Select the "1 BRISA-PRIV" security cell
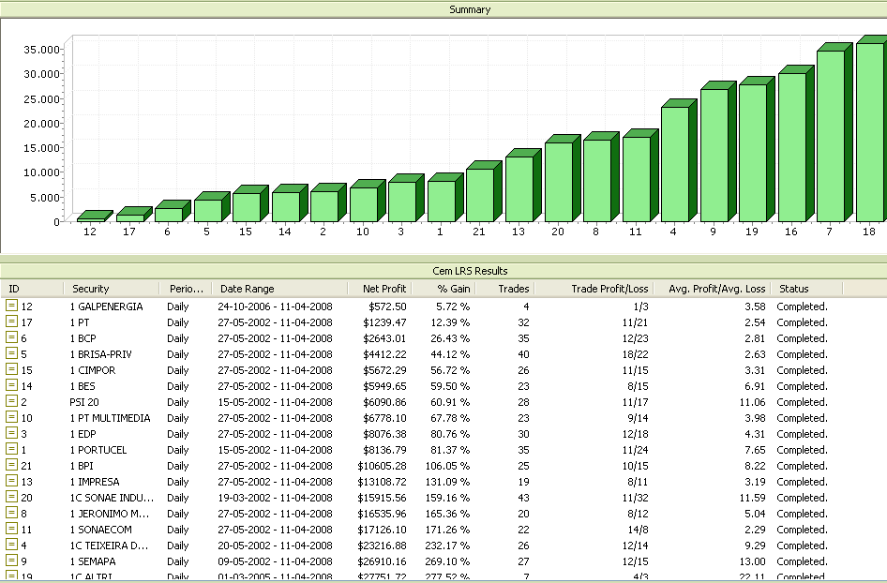 [x=100, y=354]
